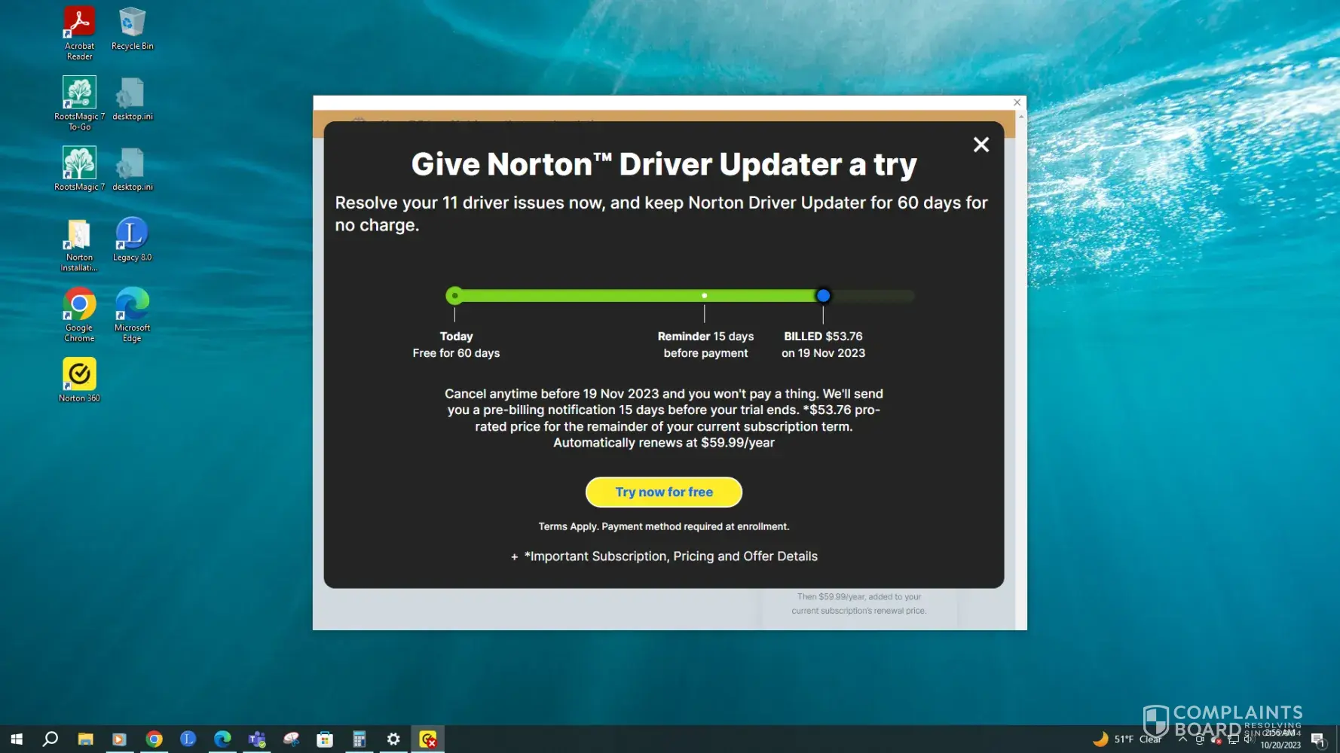This screenshot has height=753, width=1340.
Task: Open the 51°F Clear weather widget
Action: tap(1127, 739)
